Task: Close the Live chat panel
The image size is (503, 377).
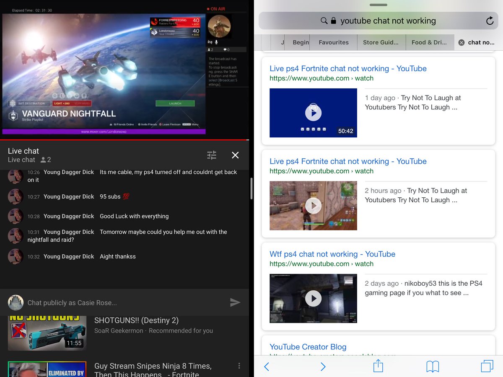Action: pos(235,155)
